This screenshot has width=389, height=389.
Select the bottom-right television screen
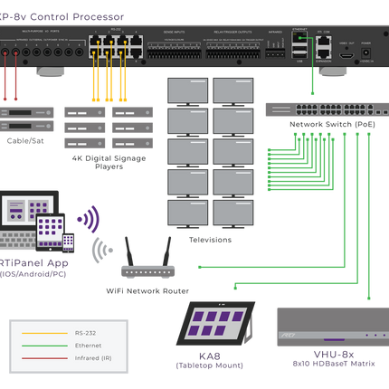pos(233,213)
